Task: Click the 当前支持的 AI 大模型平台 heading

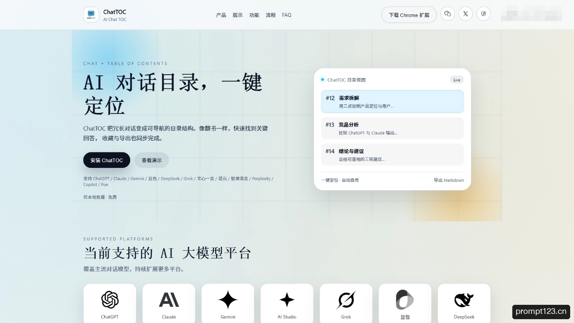Action: (x=167, y=253)
